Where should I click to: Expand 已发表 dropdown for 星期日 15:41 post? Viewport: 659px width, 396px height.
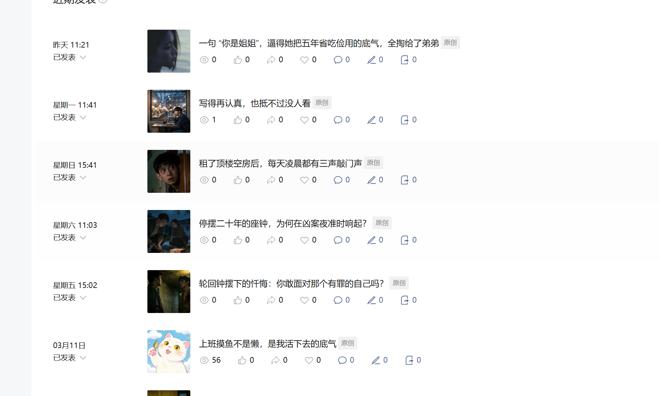(83, 177)
